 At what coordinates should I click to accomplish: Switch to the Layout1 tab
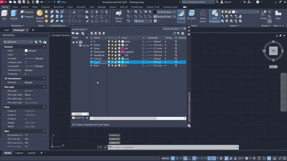pos(19,153)
